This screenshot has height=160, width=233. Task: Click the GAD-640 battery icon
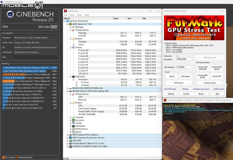pyautogui.click(x=70, y=141)
